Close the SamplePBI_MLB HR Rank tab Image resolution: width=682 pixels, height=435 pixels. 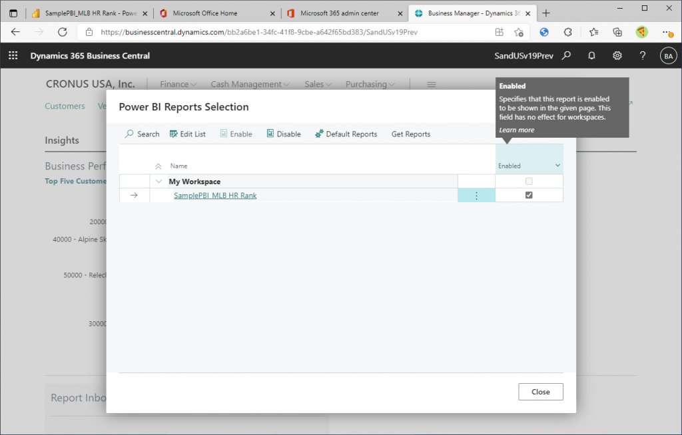coord(145,13)
